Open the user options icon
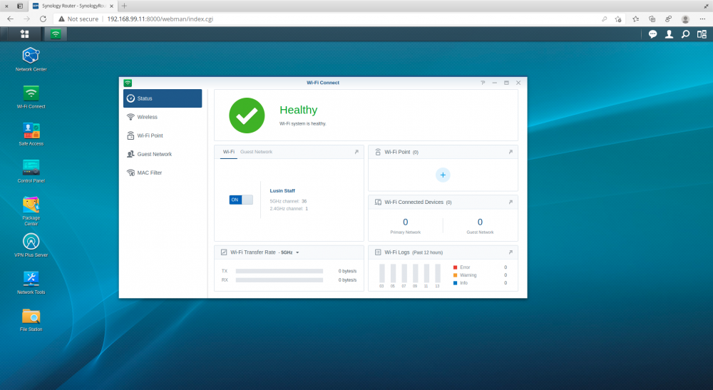The image size is (713, 390). point(669,34)
